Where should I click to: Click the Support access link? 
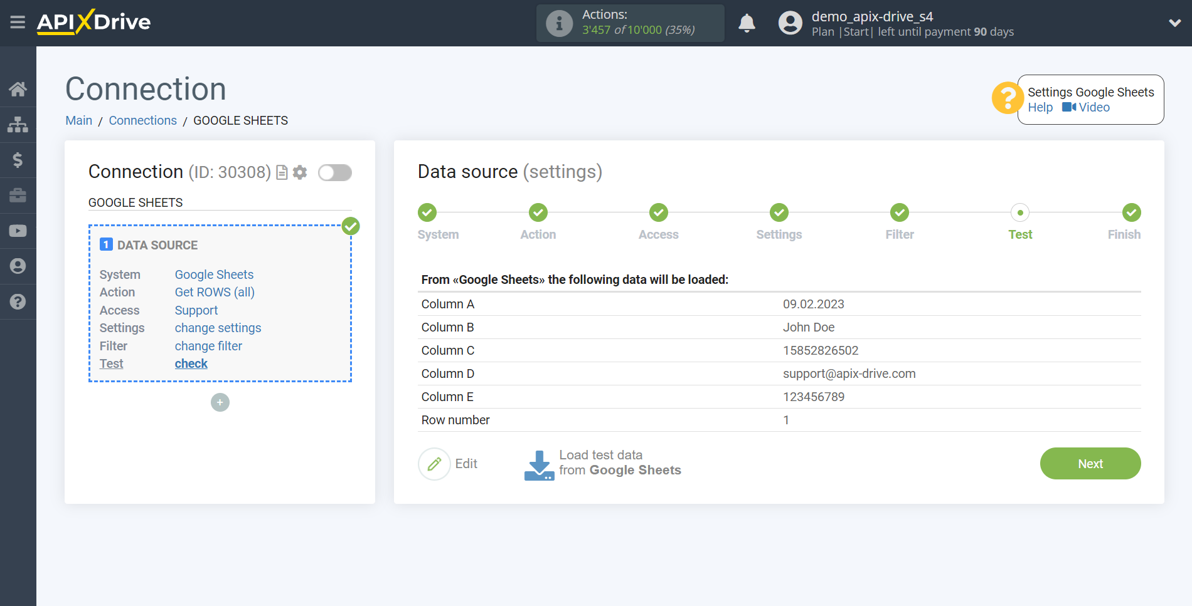pos(196,310)
